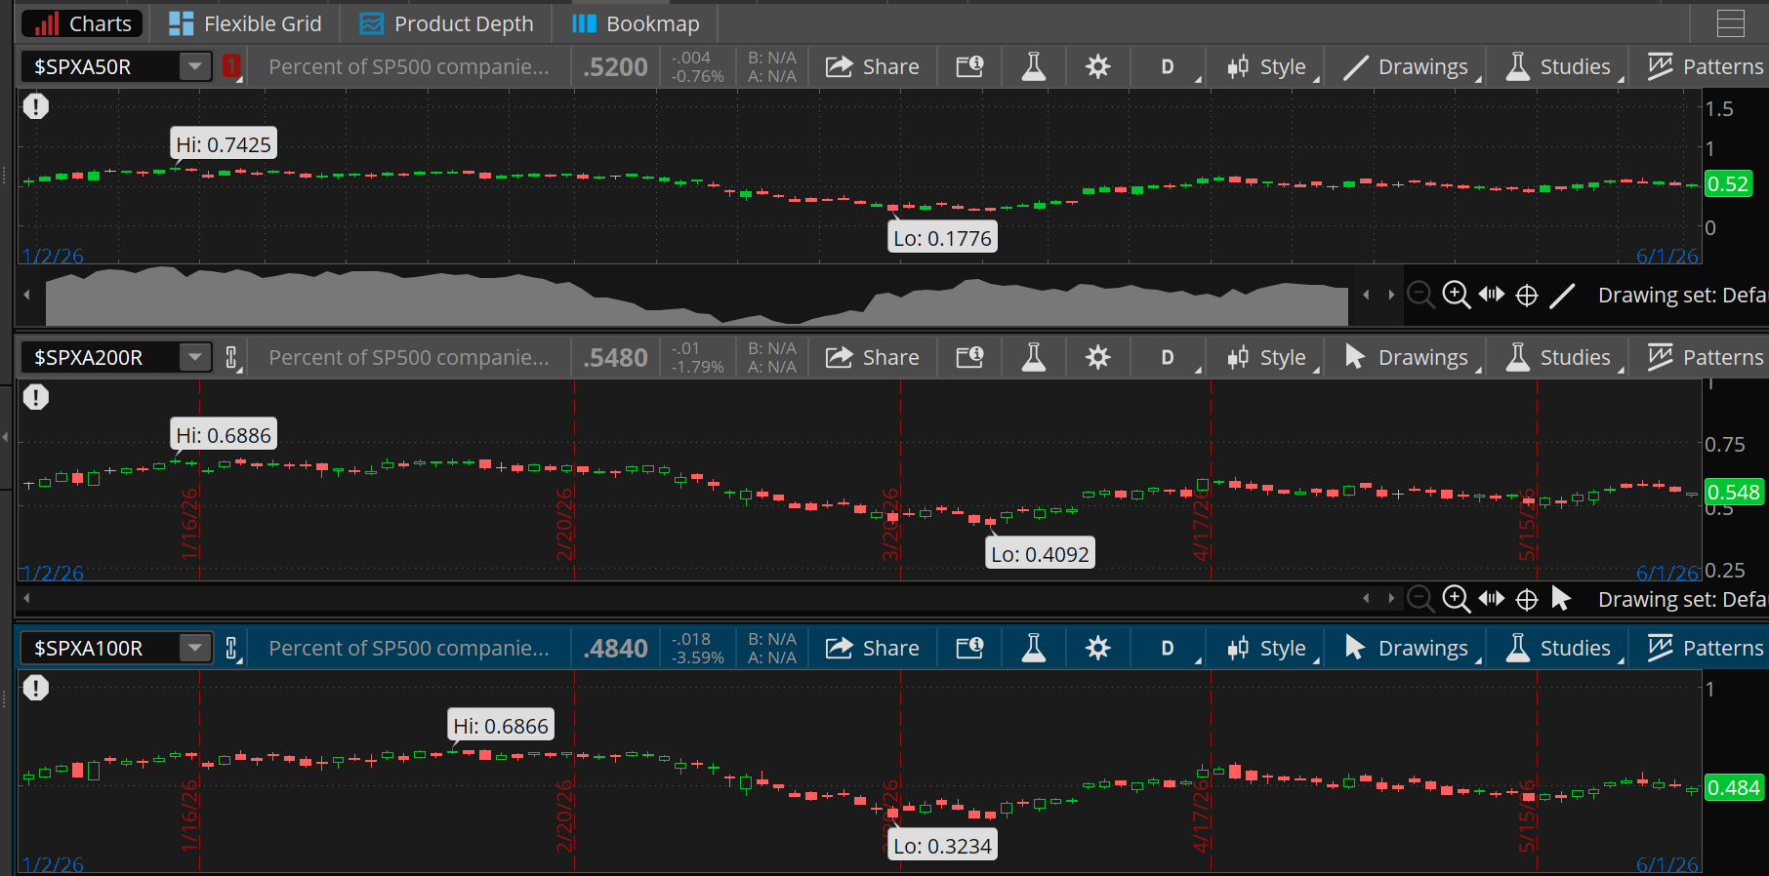Click the scroll-left arrow under $SPXA200R chart
Image resolution: width=1769 pixels, height=876 pixels.
pos(26,598)
